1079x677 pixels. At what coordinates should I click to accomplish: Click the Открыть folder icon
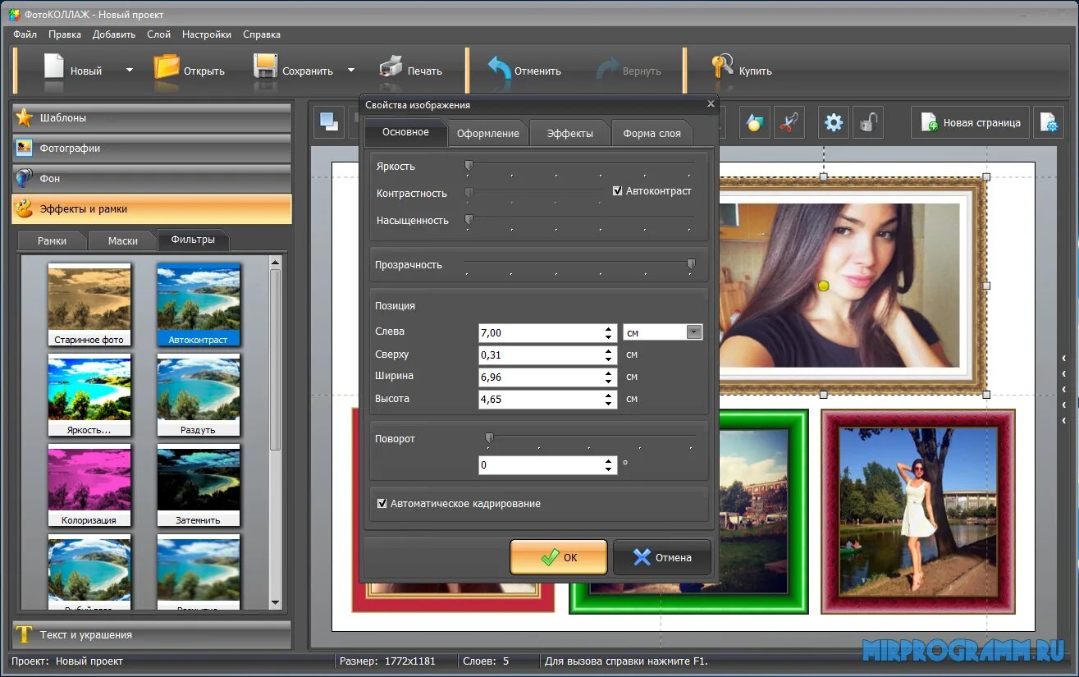tap(167, 67)
